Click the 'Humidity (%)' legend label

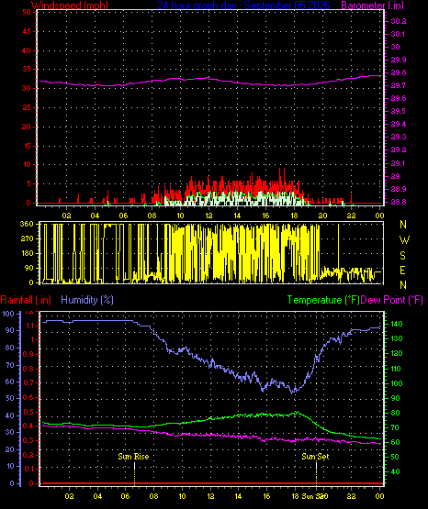tap(87, 300)
